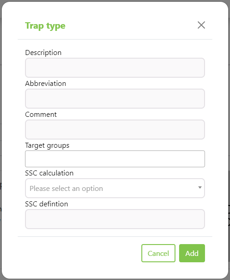The width and height of the screenshot is (230, 280).
Task: Open the 'Please select an option' combo box
Action: point(115,188)
